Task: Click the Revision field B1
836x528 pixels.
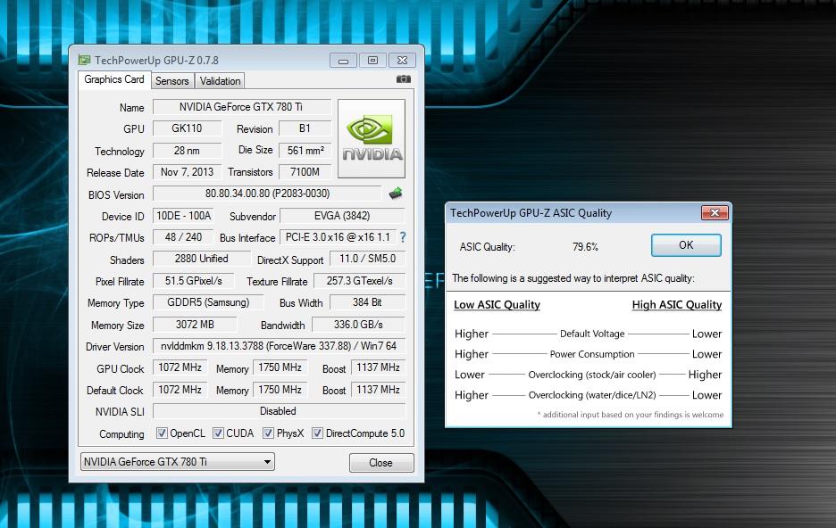Action: 305,128
